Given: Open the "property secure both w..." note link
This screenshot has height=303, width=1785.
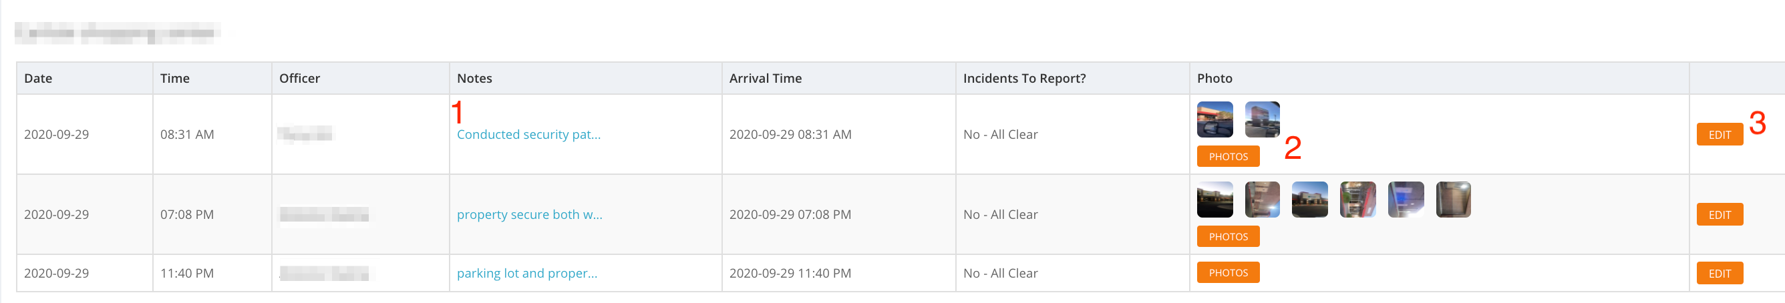Looking at the screenshot, I should [529, 214].
